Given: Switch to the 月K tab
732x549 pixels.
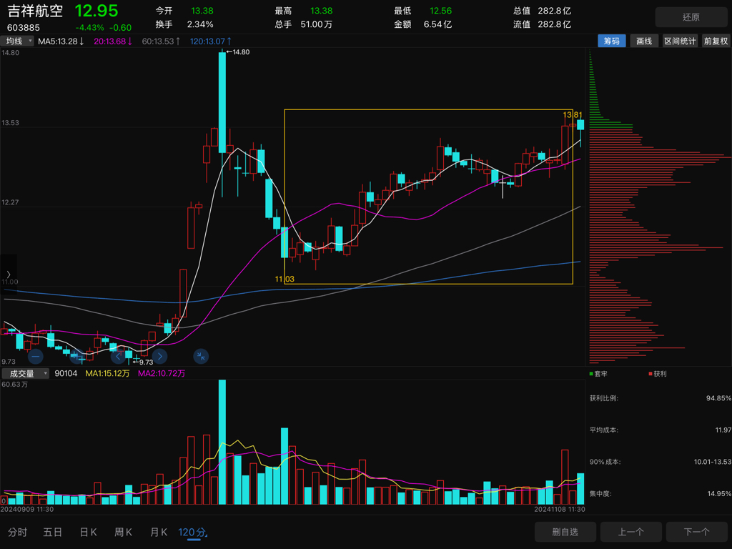Looking at the screenshot, I should click(159, 532).
